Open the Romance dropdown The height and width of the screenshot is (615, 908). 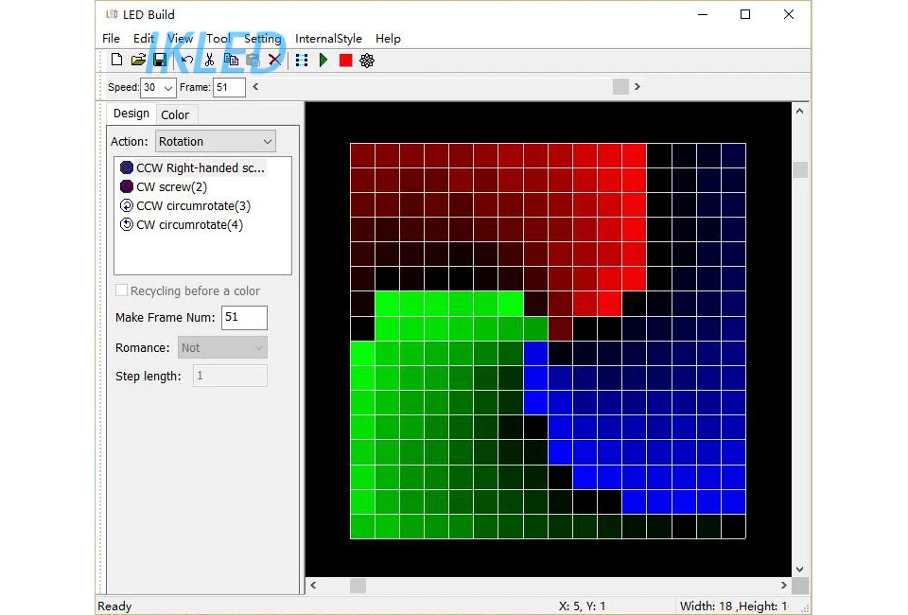coord(222,347)
